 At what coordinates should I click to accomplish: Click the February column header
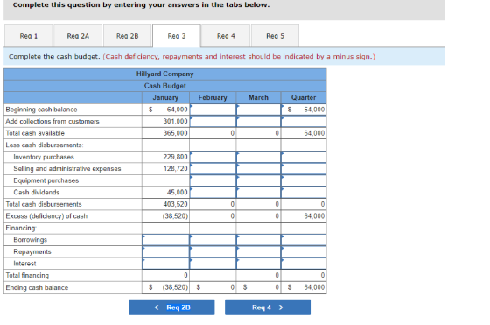click(213, 97)
